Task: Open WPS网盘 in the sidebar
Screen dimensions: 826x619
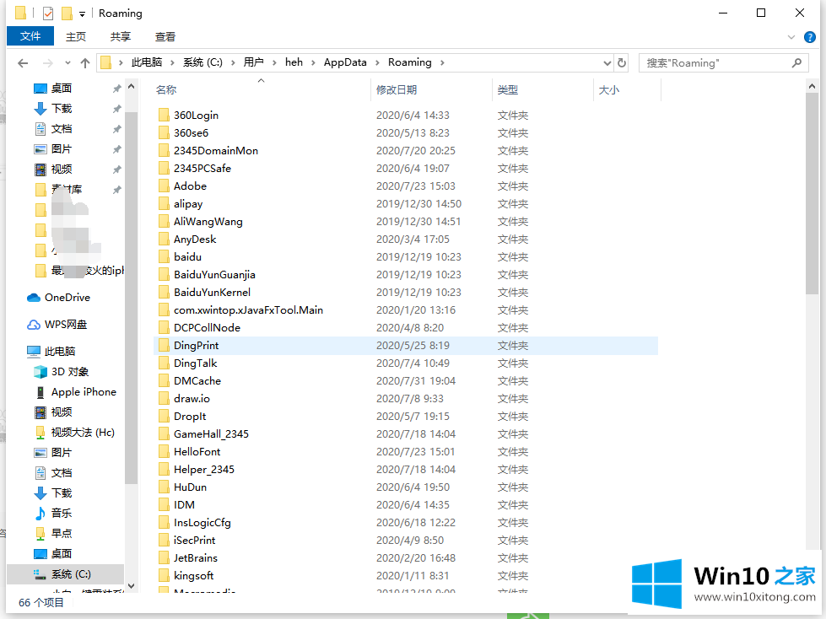Action: pyautogui.click(x=66, y=325)
